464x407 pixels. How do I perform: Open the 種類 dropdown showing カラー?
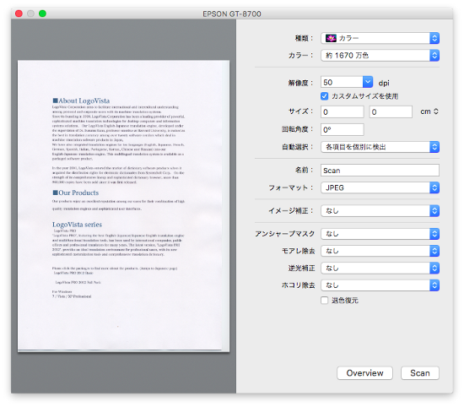click(x=380, y=38)
